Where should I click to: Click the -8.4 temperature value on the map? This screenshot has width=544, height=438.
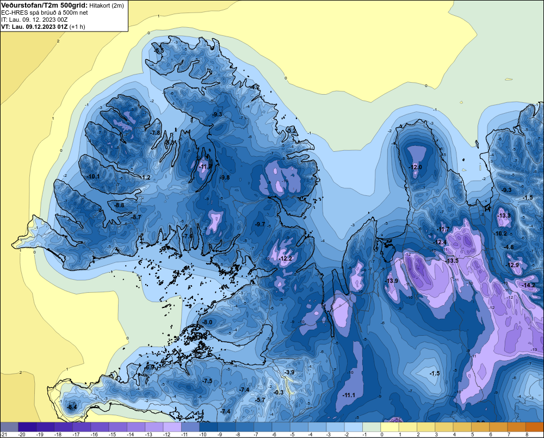(72, 407)
